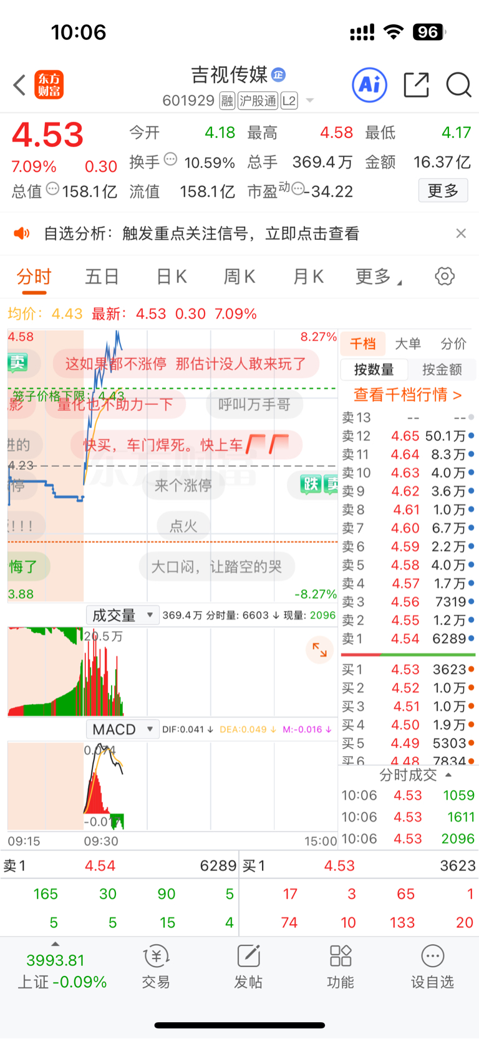
Task: Click the 更多 quote details button
Action: (443, 191)
